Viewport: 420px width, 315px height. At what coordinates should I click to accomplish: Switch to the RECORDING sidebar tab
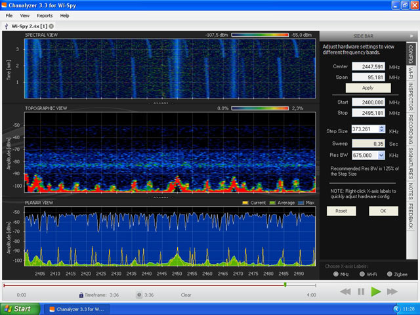coord(411,129)
